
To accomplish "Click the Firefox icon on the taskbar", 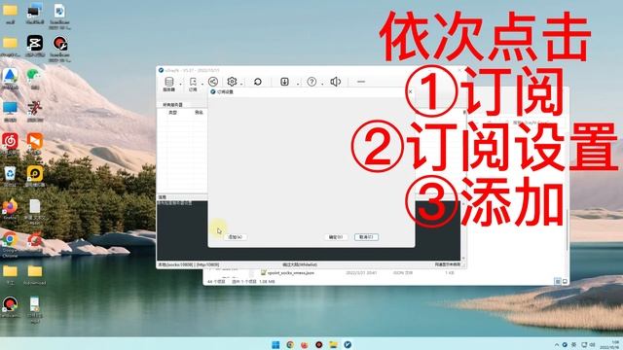I will click(305, 344).
